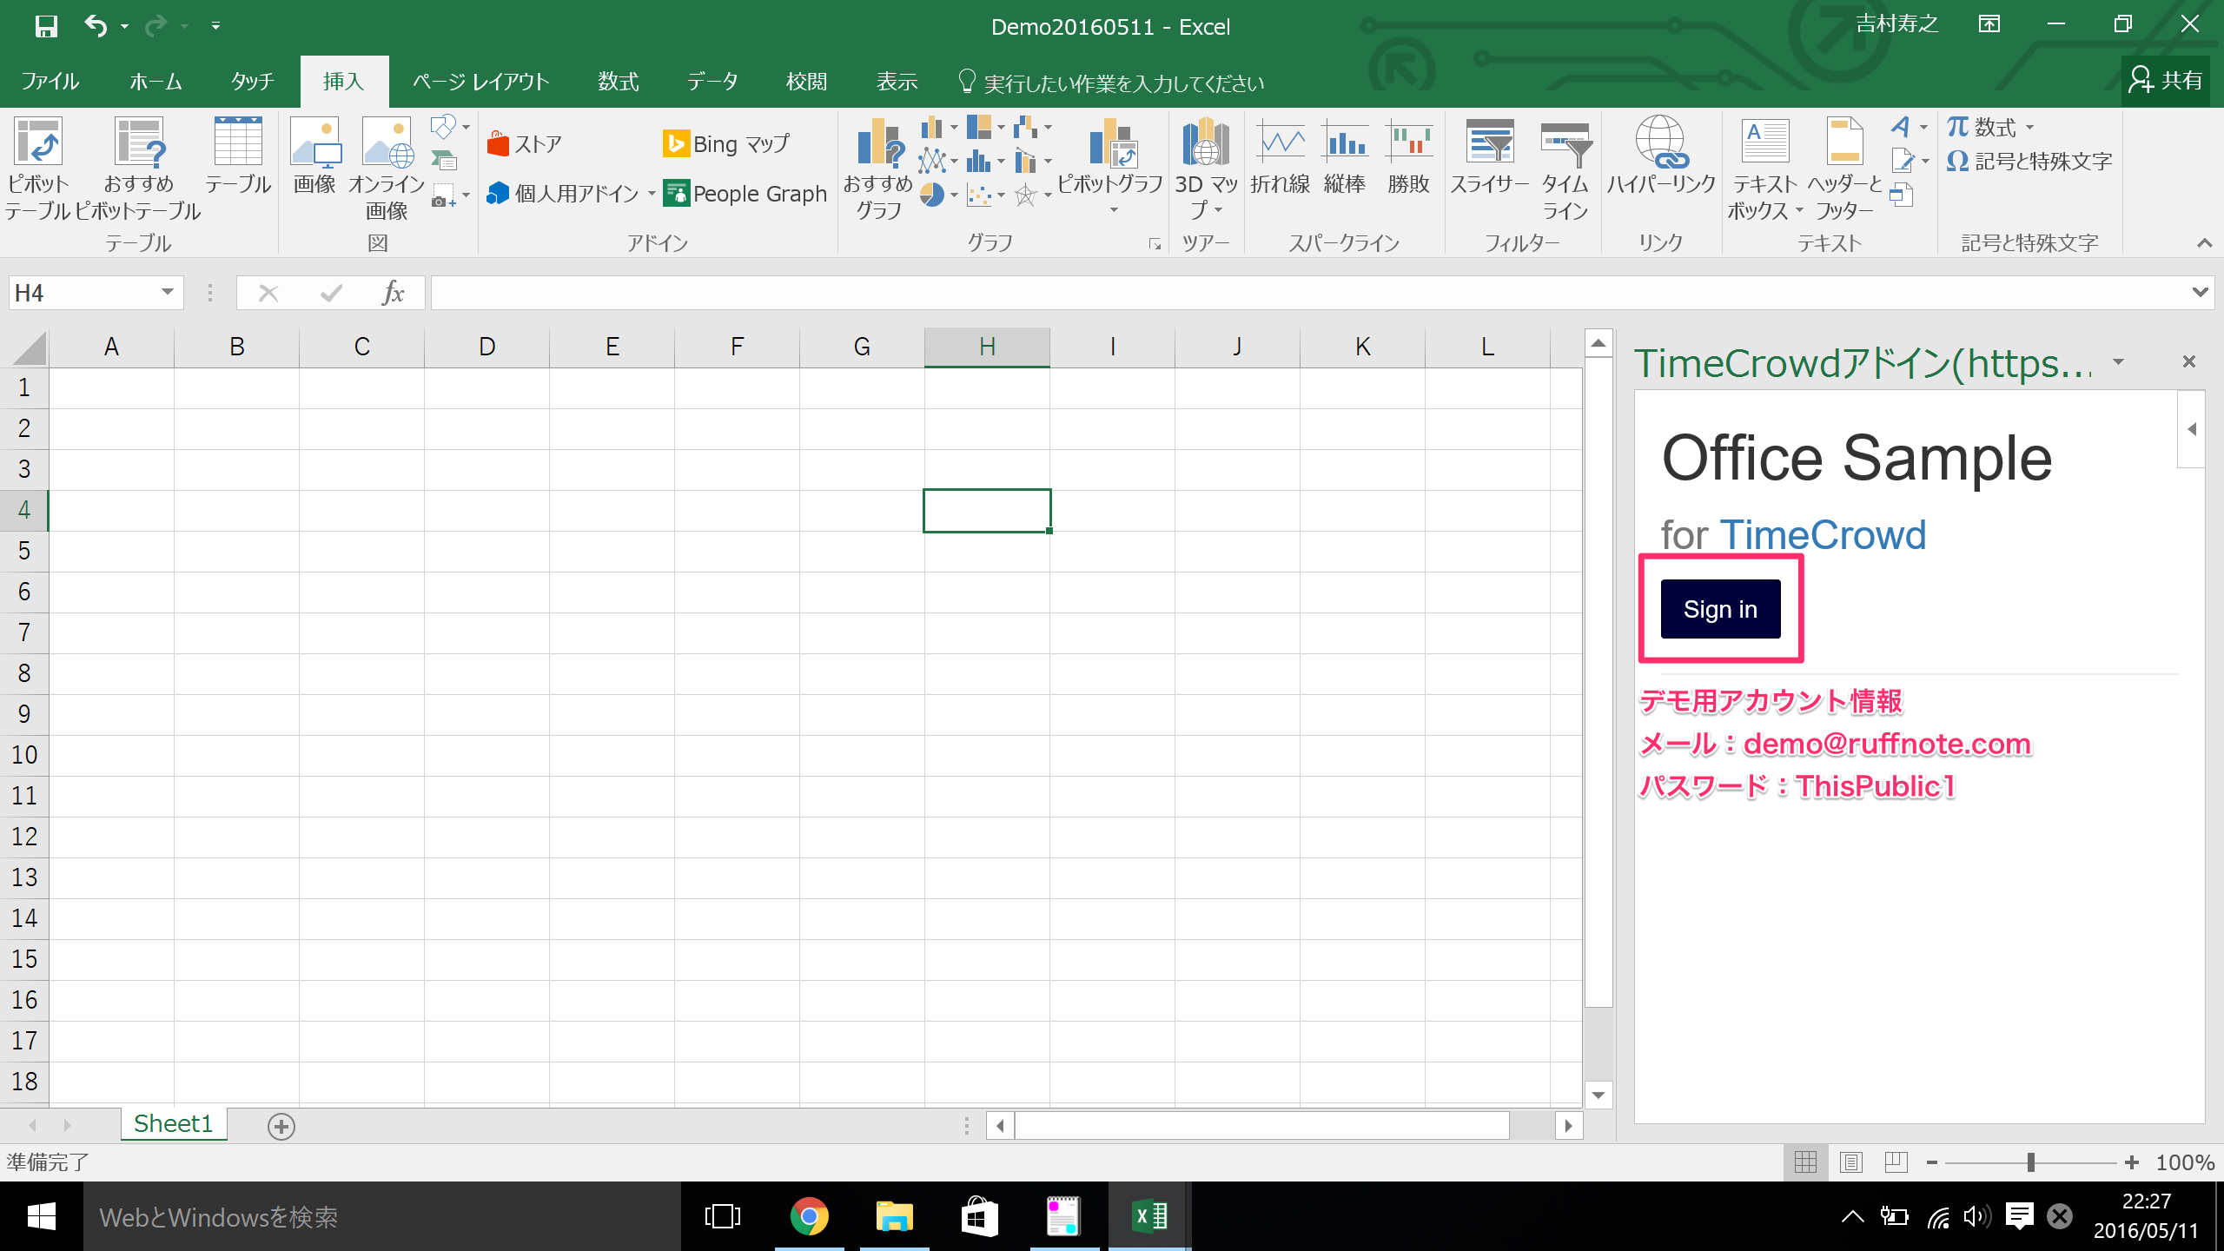2224x1251 pixels.
Task: Open 個人用アドイン dropdown
Action: (652, 194)
